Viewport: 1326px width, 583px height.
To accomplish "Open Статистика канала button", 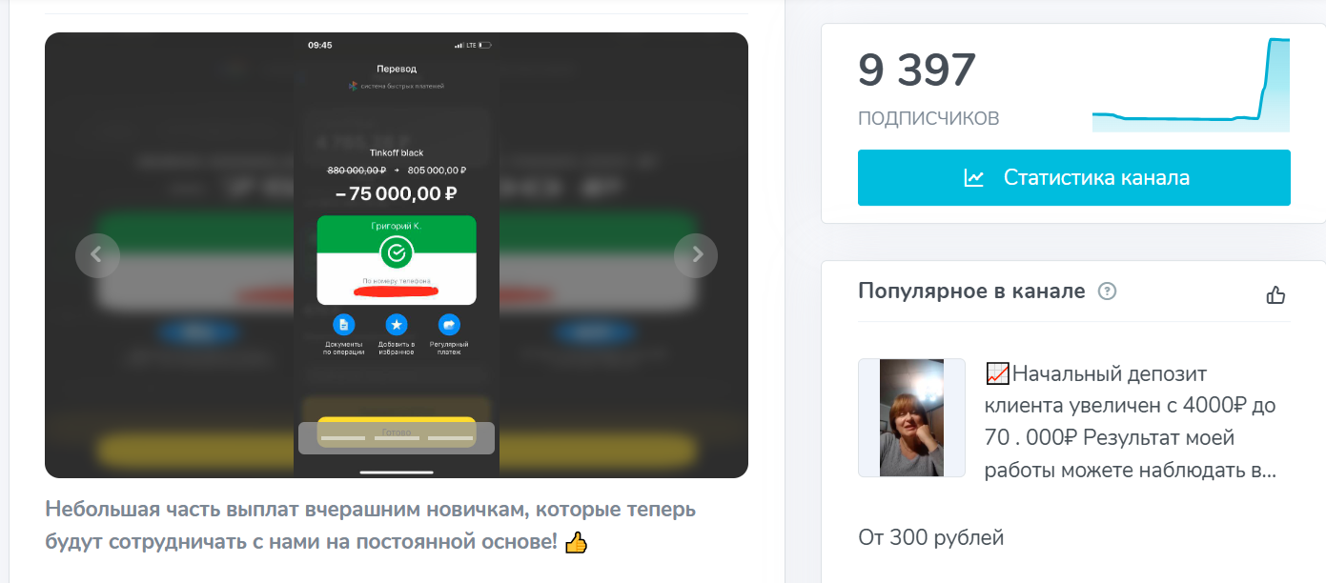I will 1074,178.
